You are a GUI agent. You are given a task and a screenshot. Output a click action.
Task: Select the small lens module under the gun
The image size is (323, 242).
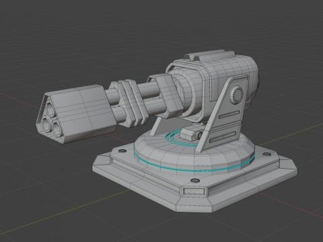click(x=192, y=133)
